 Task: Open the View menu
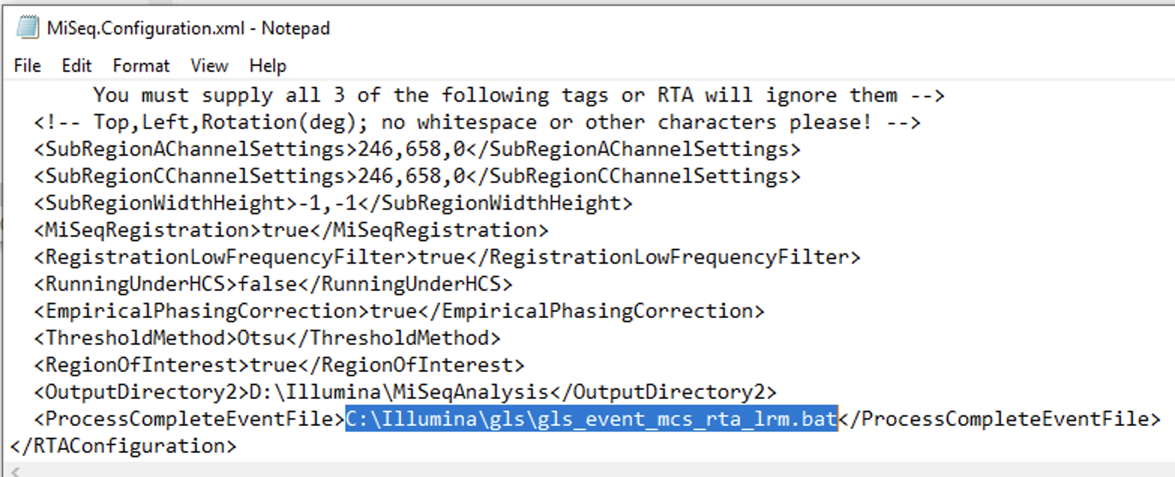(209, 66)
